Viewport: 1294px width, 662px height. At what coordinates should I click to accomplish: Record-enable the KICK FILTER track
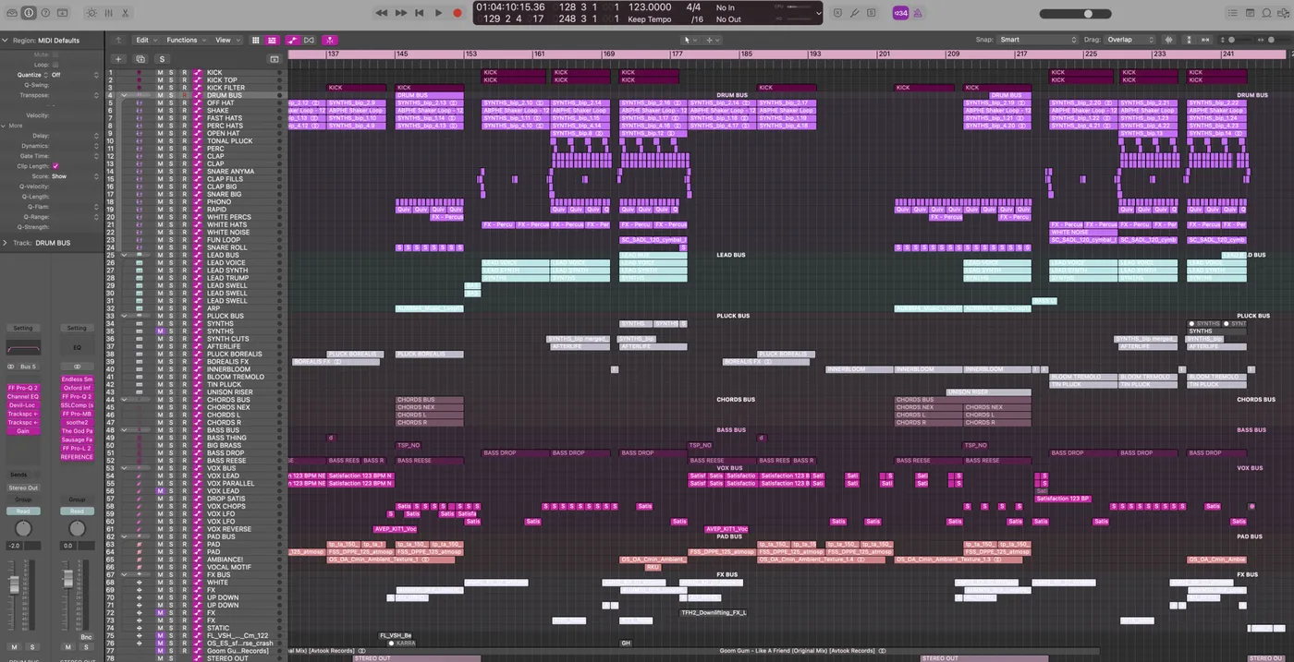[183, 88]
